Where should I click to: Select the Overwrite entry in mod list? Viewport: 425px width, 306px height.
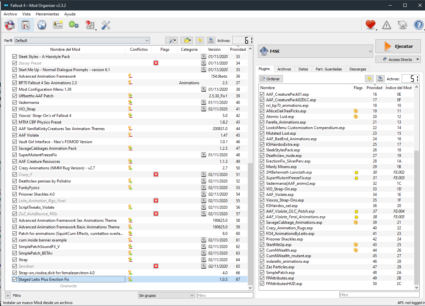[68, 286]
